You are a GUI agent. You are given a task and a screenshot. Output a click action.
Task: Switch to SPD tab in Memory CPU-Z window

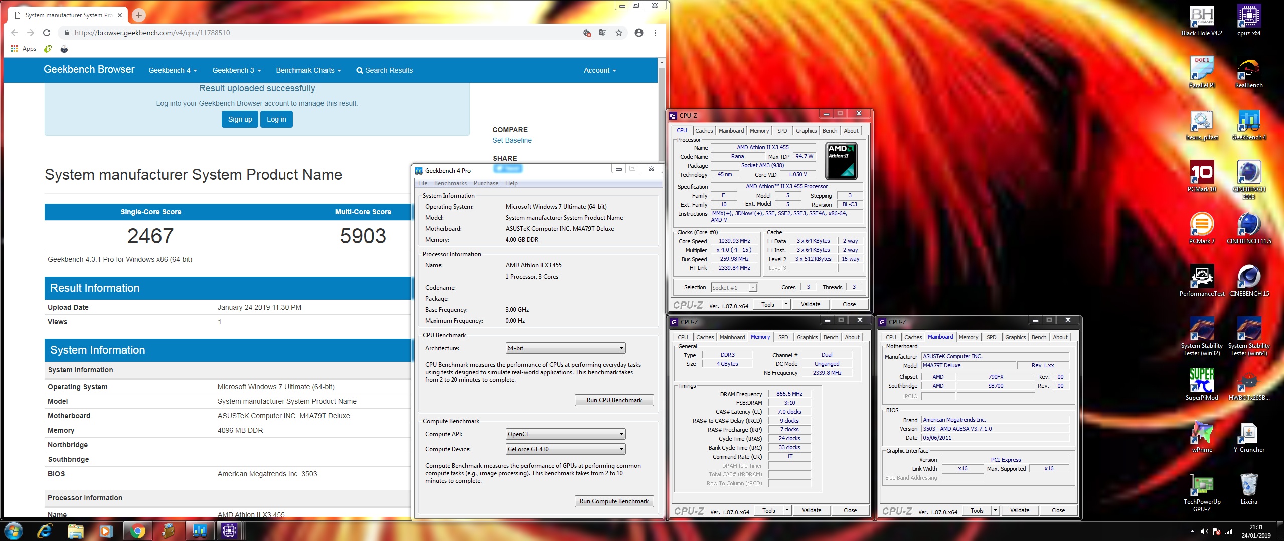tap(783, 337)
